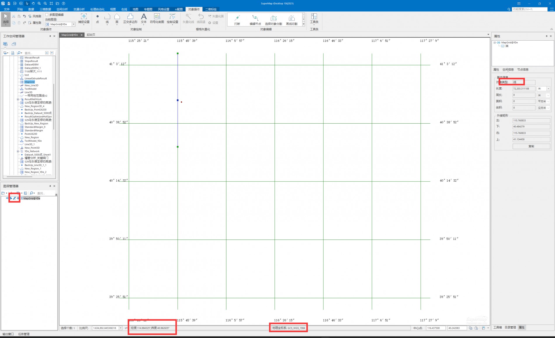Switch to the 节点信息 tab

coord(523,70)
